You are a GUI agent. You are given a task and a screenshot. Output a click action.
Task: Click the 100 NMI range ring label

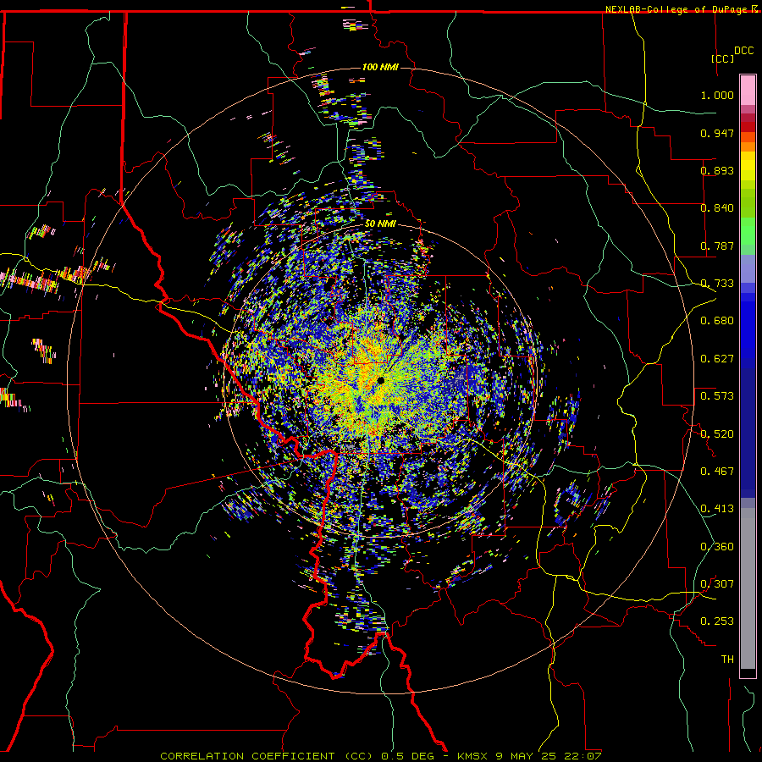pos(380,67)
